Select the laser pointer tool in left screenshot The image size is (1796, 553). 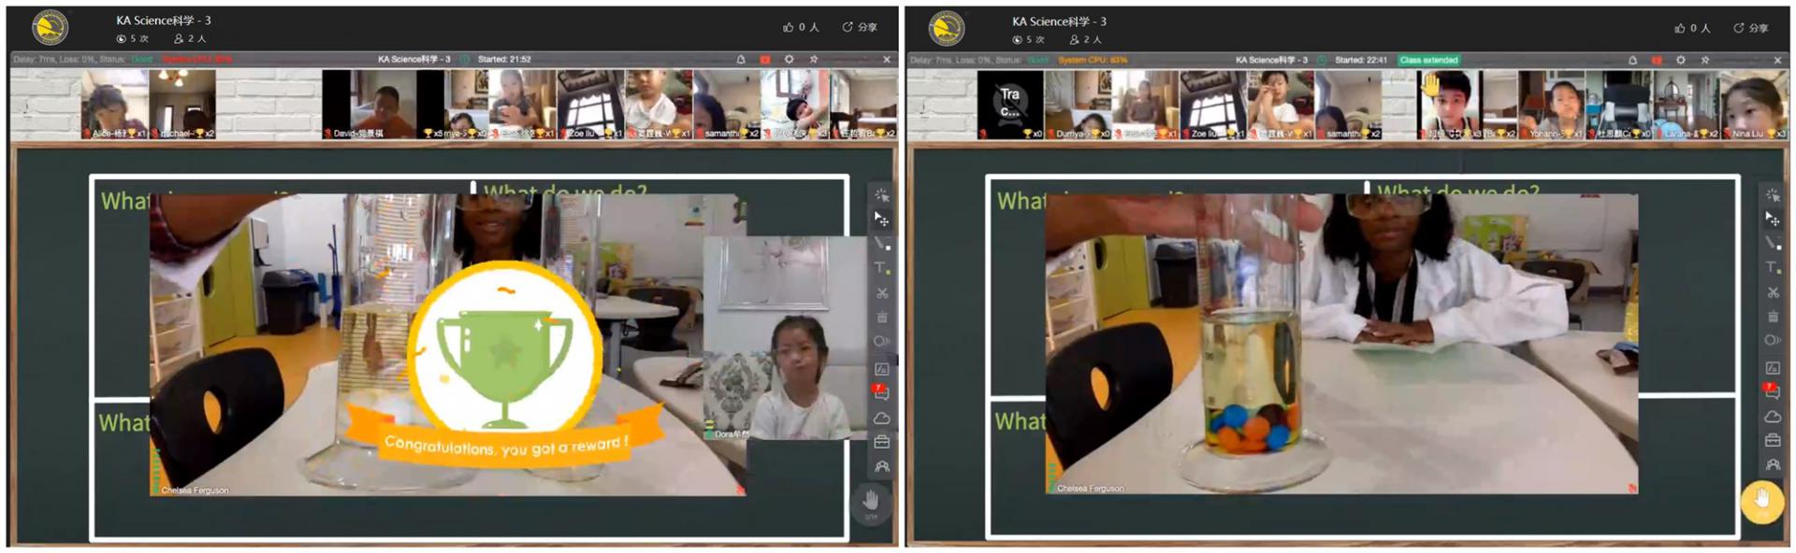coord(881,195)
